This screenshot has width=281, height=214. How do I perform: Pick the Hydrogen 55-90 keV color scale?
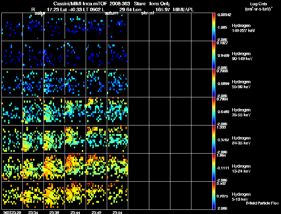point(214,83)
